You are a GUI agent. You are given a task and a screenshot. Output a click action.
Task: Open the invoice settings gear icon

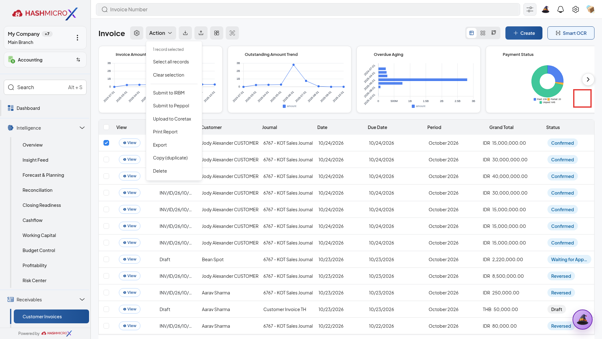pyautogui.click(x=137, y=33)
